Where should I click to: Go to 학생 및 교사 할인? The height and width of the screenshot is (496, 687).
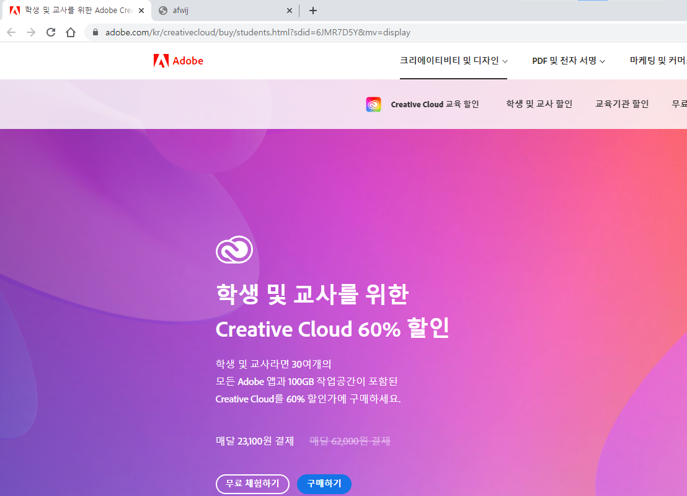[x=539, y=104]
